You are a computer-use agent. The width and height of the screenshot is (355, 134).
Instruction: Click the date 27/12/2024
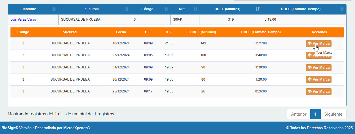pyautogui.click(x=121, y=55)
